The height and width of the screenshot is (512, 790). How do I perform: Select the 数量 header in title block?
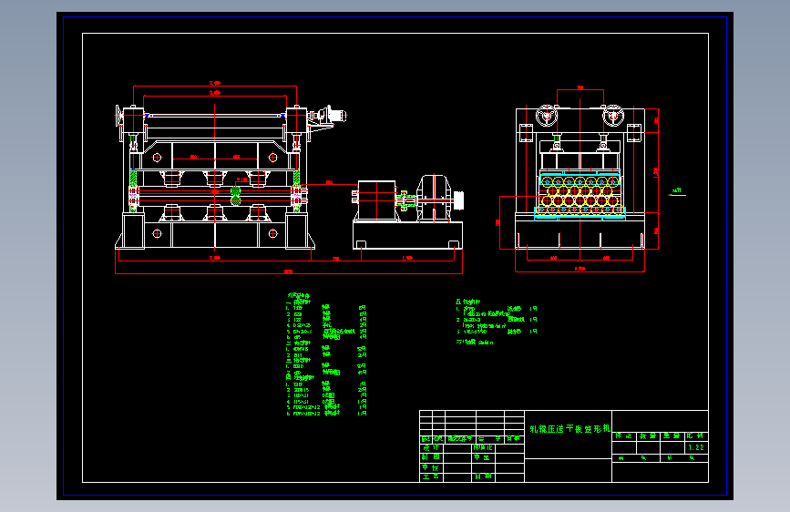(648, 435)
